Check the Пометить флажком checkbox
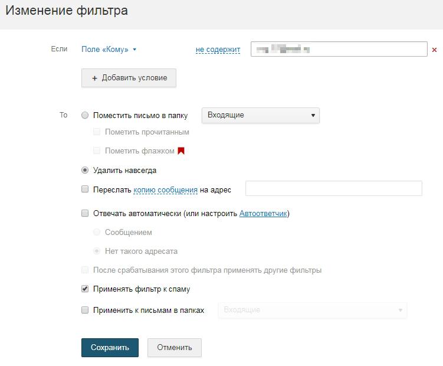 (x=97, y=151)
